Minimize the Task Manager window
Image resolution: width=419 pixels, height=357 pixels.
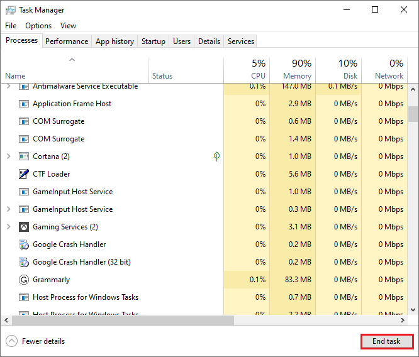tap(347, 10)
